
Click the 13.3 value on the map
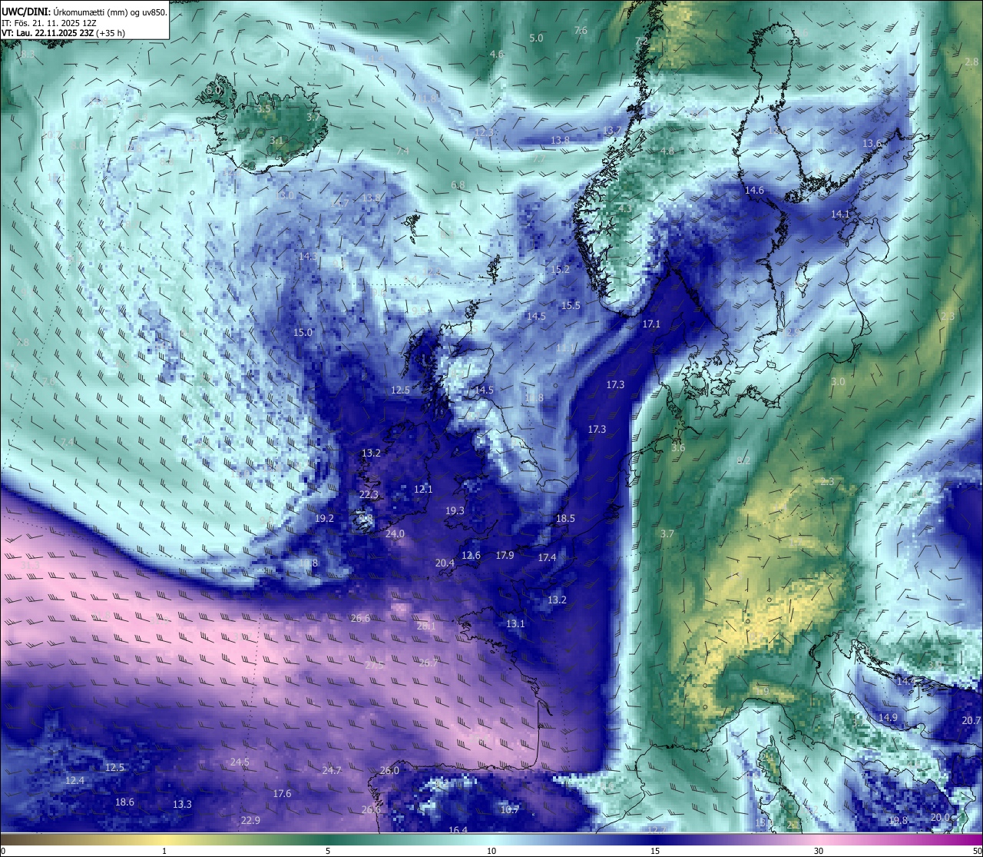click(x=182, y=804)
